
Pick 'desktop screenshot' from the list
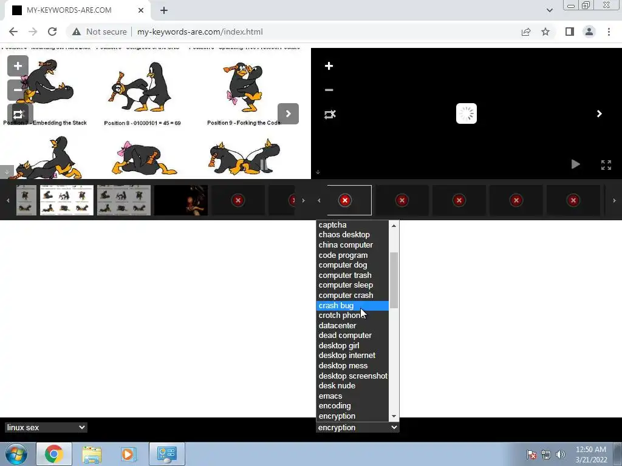(352, 376)
